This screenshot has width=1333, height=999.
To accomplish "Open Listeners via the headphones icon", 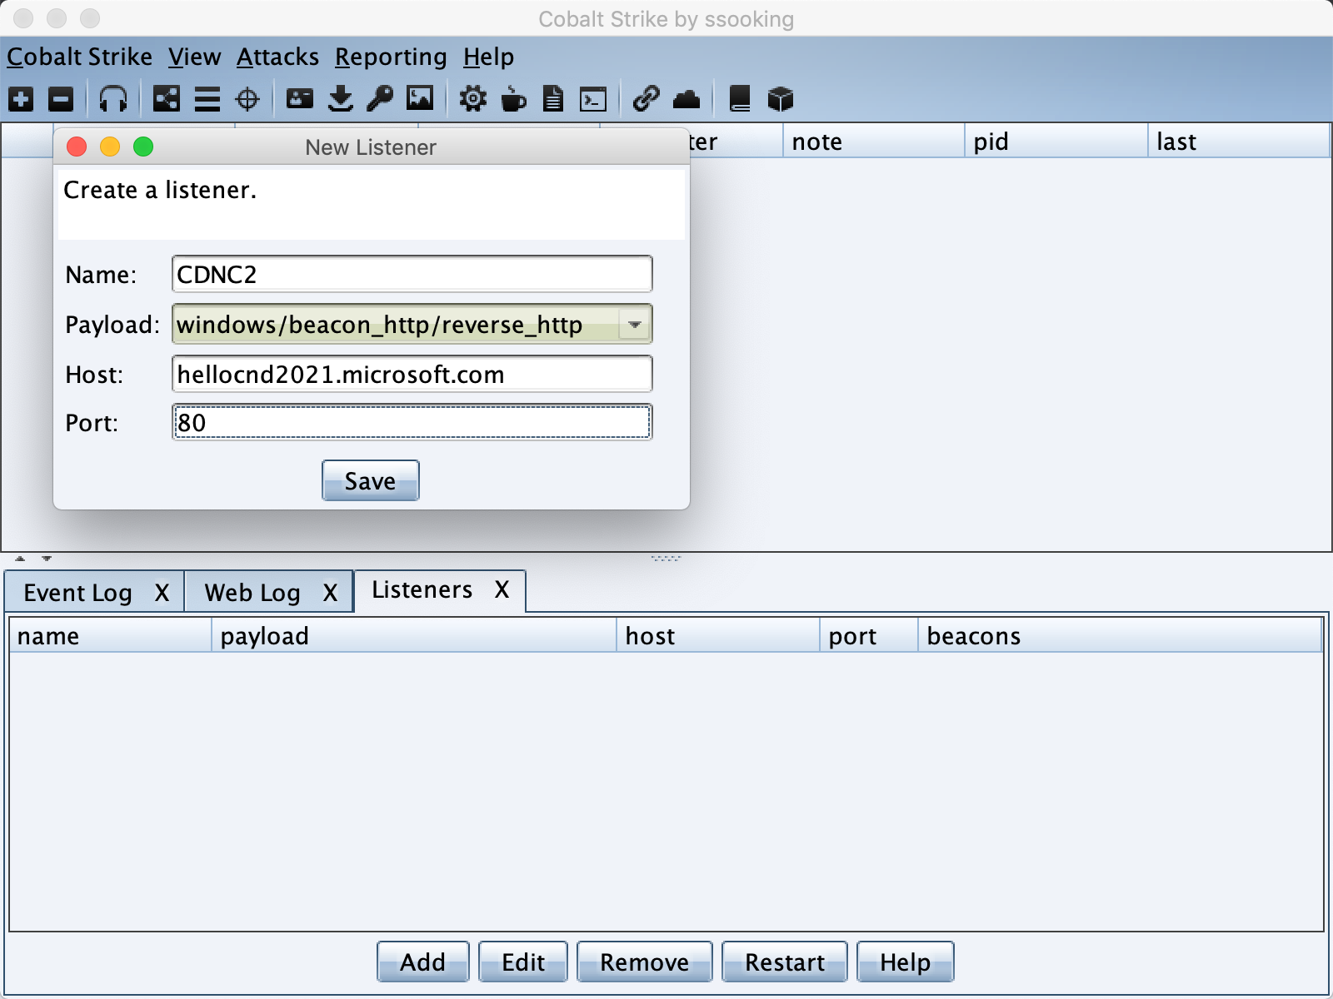I will (x=113, y=99).
